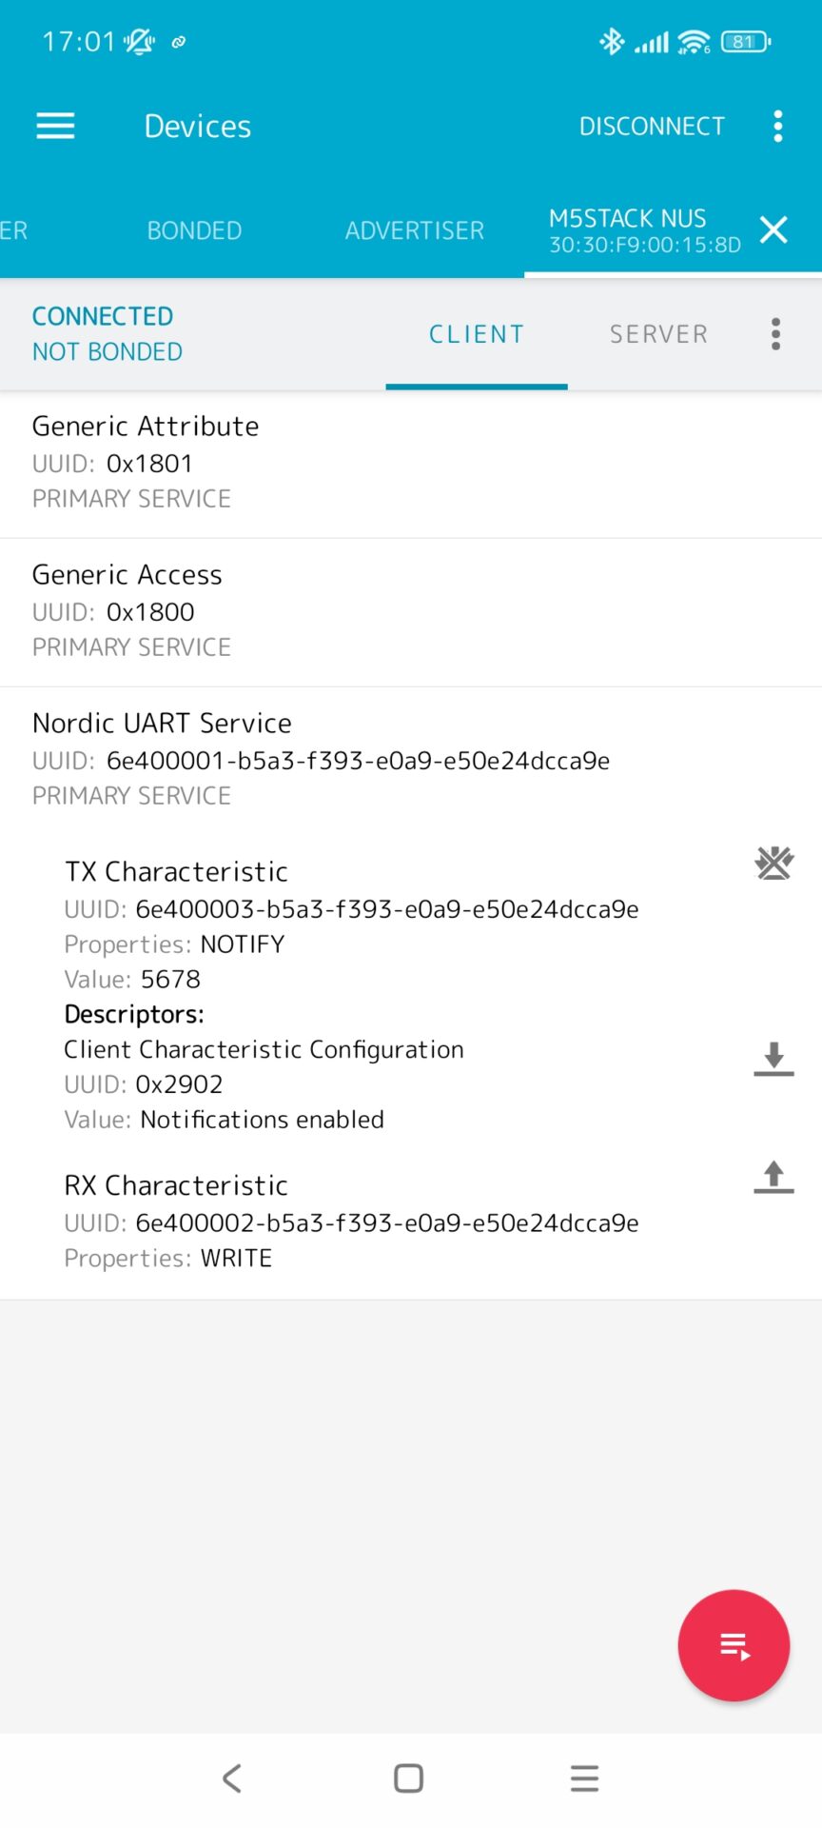Write to RX Characteristic with upload arrow

coord(774,1177)
